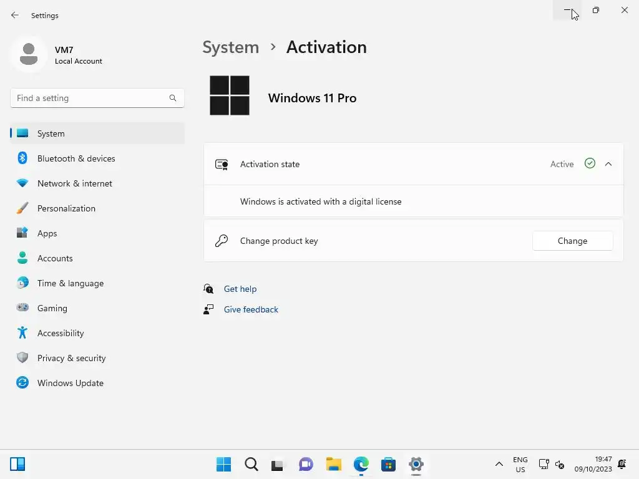Open Bluetooth & devices settings
This screenshot has width=639, height=479.
(97, 158)
